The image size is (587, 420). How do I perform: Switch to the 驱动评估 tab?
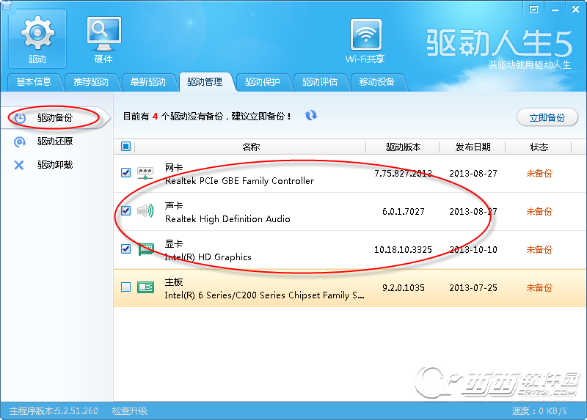tap(320, 82)
